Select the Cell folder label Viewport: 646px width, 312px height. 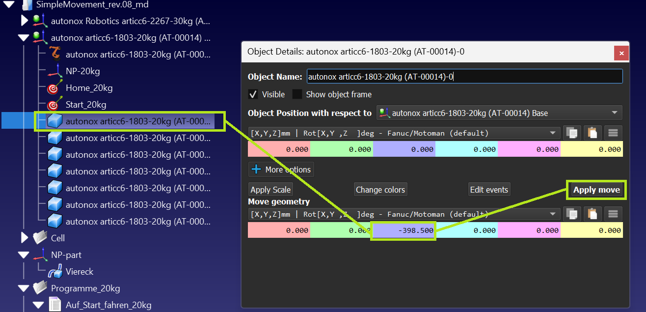click(58, 238)
